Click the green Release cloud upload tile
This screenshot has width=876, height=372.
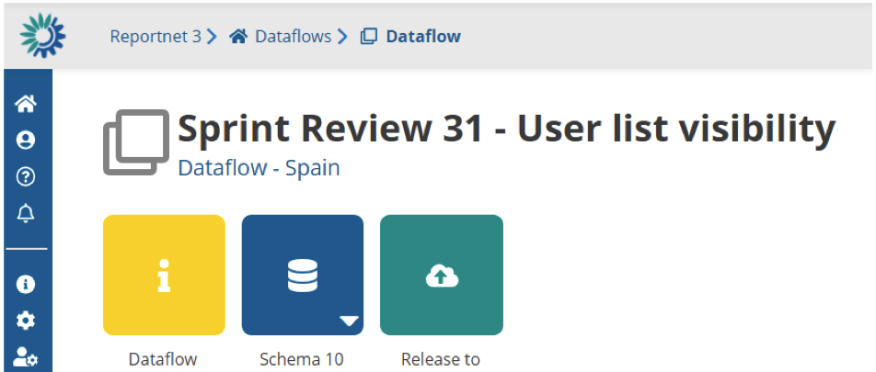(x=442, y=275)
